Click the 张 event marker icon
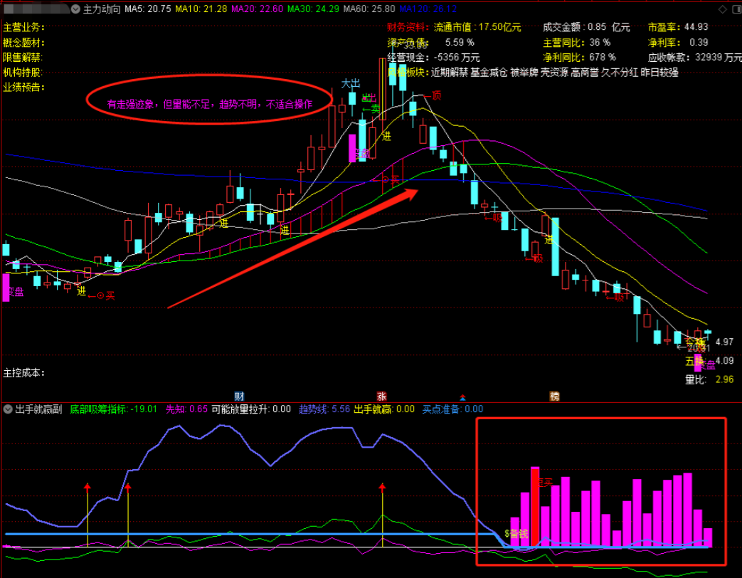Viewport: 742px width, 578px height. click(381, 396)
